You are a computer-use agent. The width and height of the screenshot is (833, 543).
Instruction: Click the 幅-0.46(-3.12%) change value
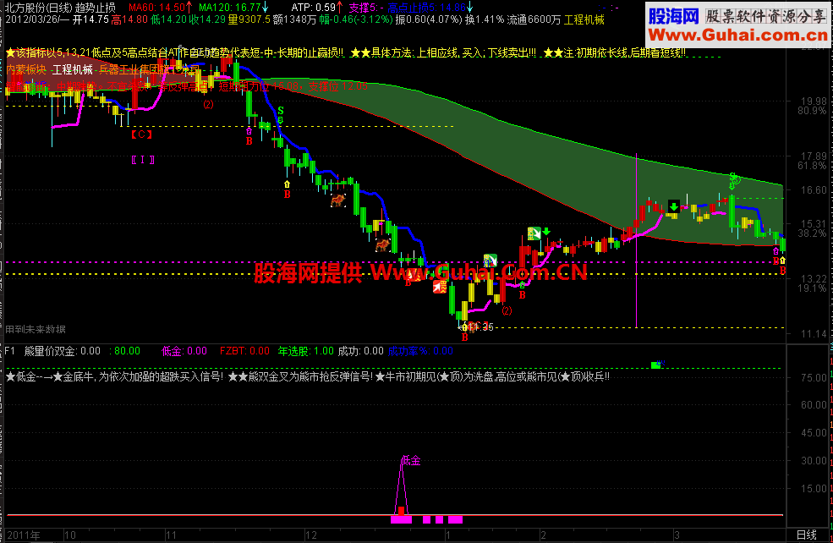[x=356, y=19]
